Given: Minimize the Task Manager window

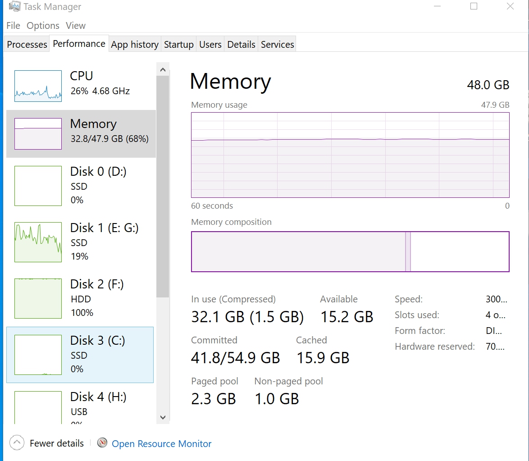Looking at the screenshot, I should [x=437, y=6].
